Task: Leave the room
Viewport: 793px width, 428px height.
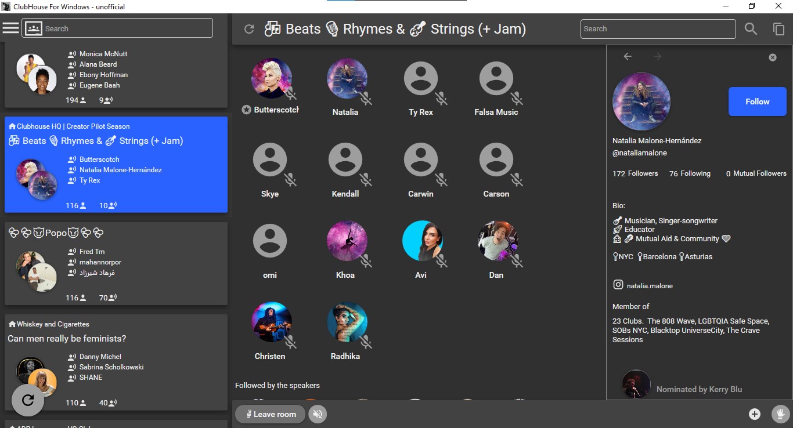Action: [270, 414]
